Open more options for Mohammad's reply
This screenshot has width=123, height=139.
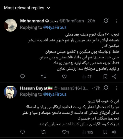coord(117,21)
